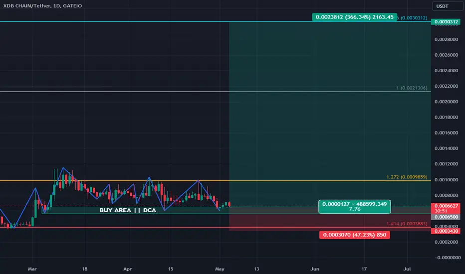Viewport: 465px width, 274px height.
Task: Click the BUY AREA || DCA text annotation
Action: (x=128, y=210)
